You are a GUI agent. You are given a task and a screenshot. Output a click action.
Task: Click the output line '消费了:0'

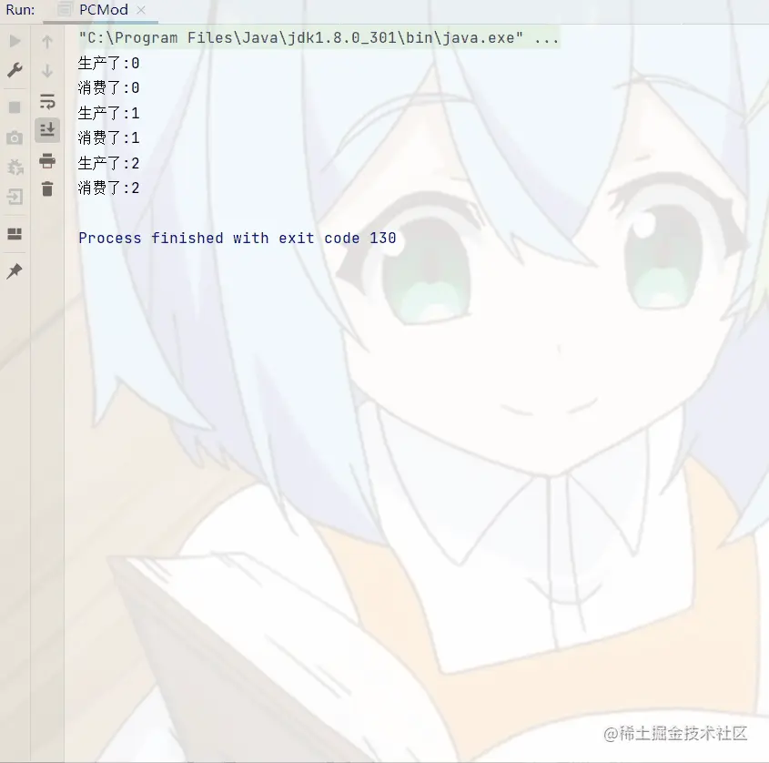tap(108, 87)
